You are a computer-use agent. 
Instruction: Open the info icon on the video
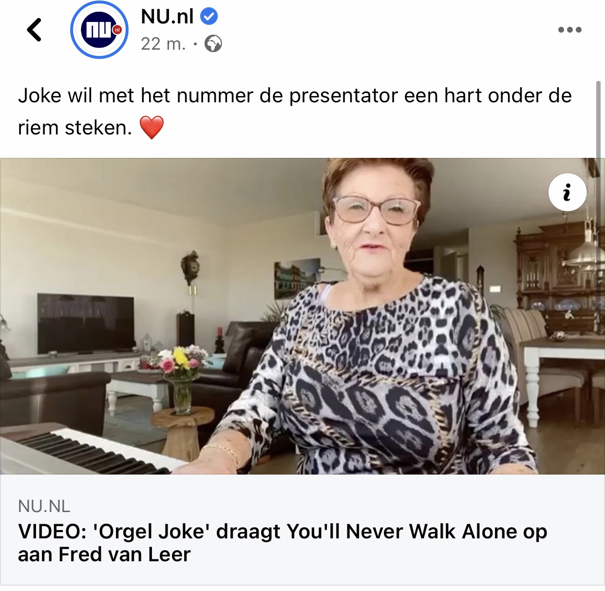click(x=567, y=192)
